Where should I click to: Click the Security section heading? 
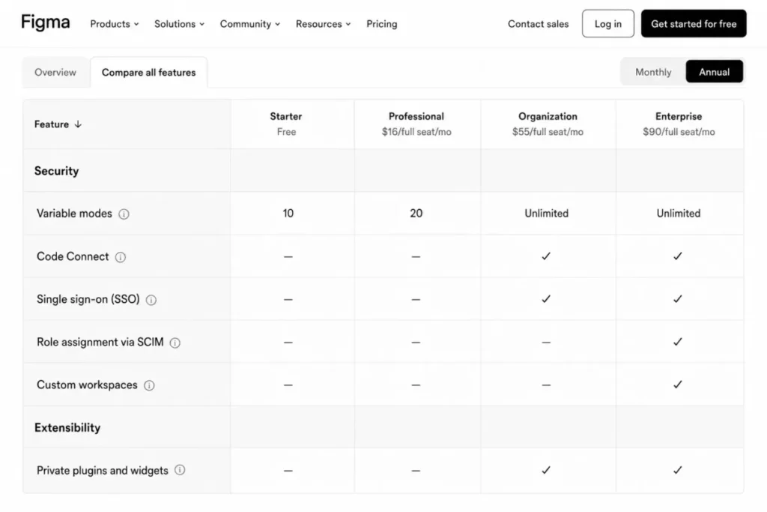pyautogui.click(x=56, y=171)
